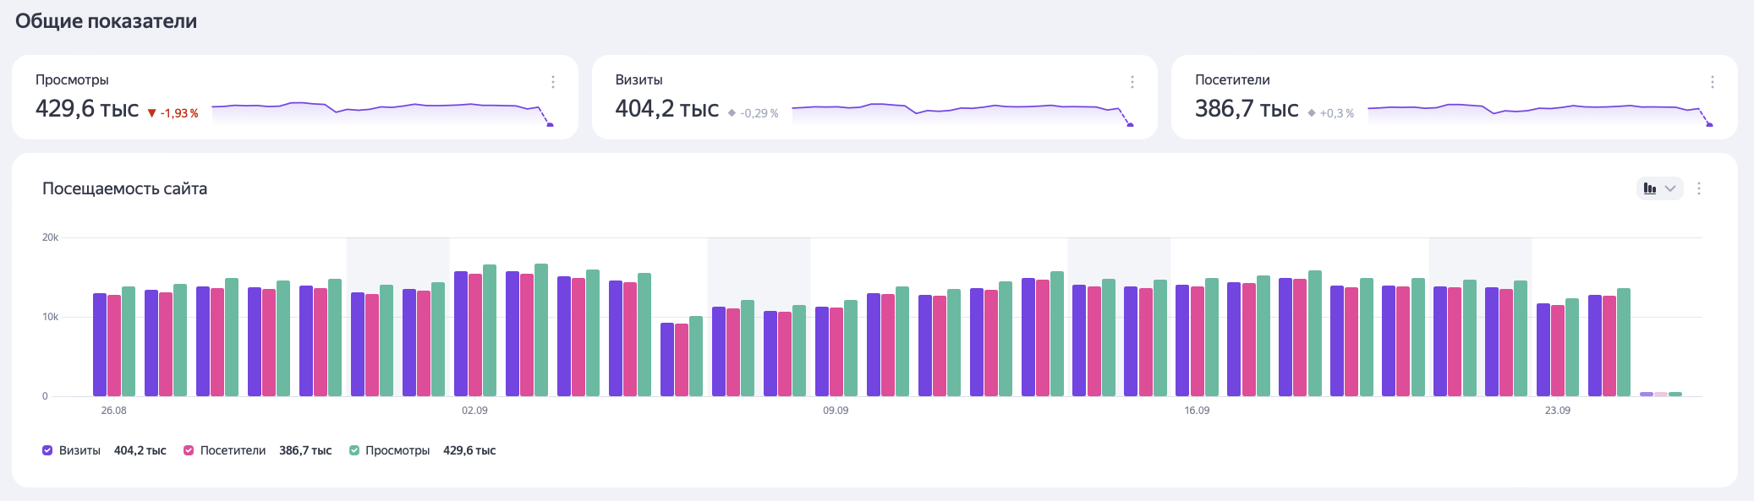Image resolution: width=1754 pixels, height=501 pixels.
Task: Open the Посетители card kebab menu
Action: 1713,82
